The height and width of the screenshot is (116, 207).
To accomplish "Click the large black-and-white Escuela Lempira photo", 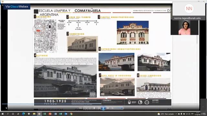I will tap(65, 81).
